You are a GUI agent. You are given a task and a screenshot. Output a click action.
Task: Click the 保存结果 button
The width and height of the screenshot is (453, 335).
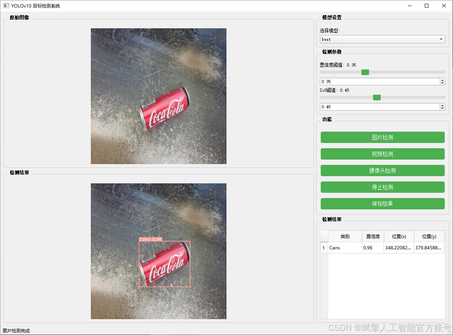[x=383, y=204]
